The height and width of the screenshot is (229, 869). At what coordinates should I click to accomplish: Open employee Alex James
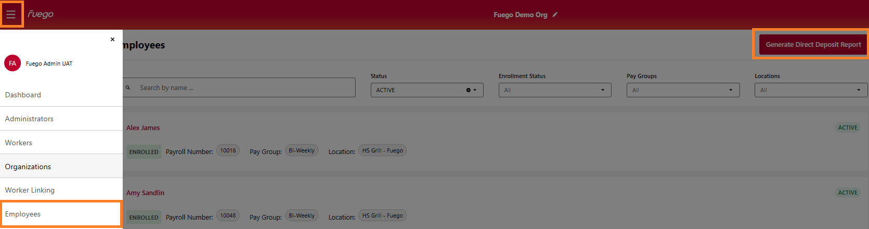(x=143, y=128)
